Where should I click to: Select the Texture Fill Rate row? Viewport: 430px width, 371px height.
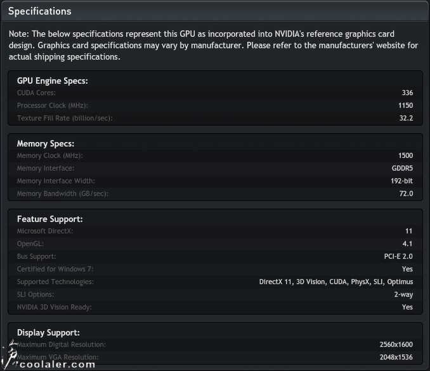coord(215,118)
